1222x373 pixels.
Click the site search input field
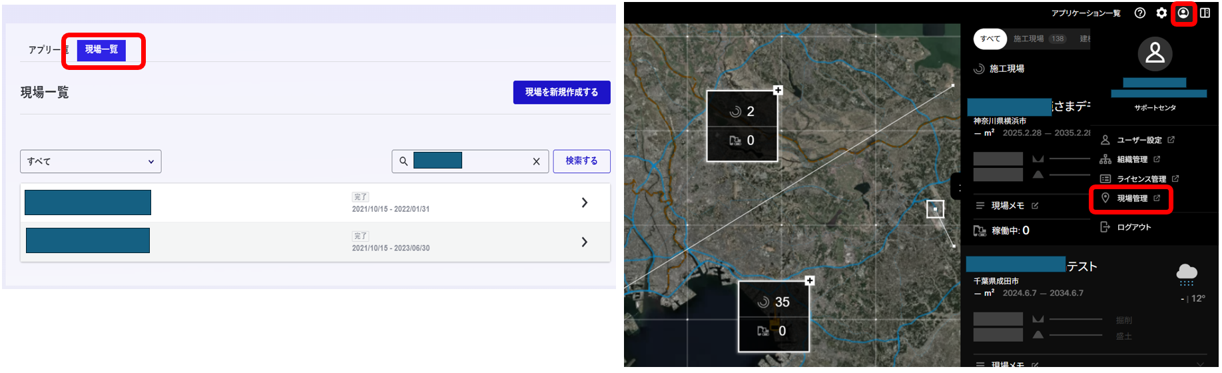(493, 161)
